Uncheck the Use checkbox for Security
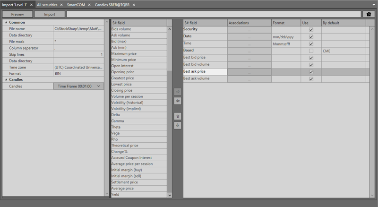This screenshot has width=378, height=207. (x=311, y=29)
